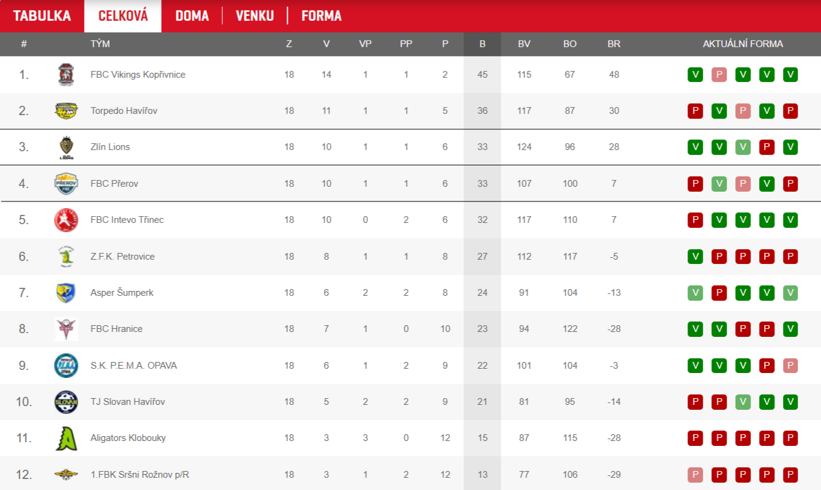
Task: Open the Zlín Lions logo
Action: [66, 147]
